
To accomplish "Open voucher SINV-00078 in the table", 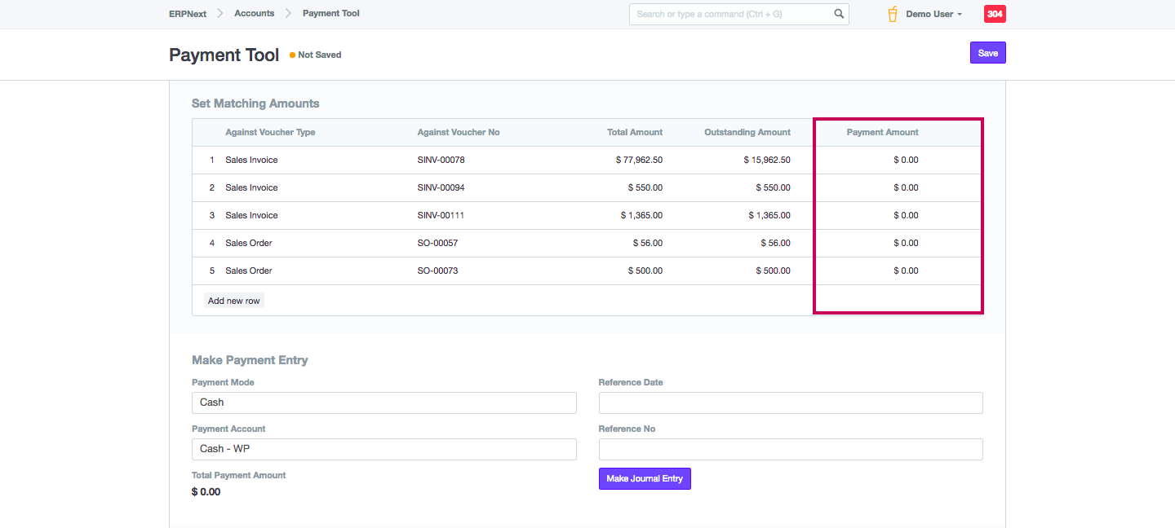I will tap(441, 161).
